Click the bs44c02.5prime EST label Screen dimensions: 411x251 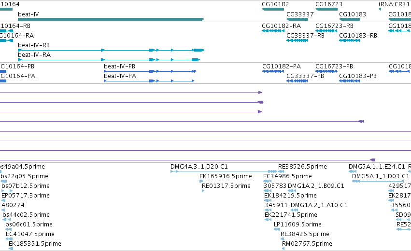(26, 215)
